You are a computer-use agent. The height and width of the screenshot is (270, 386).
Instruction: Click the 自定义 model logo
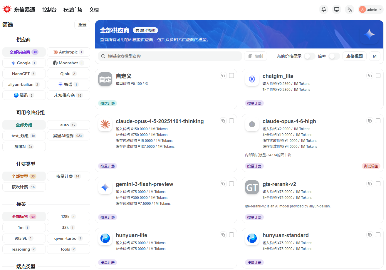(x=105, y=79)
